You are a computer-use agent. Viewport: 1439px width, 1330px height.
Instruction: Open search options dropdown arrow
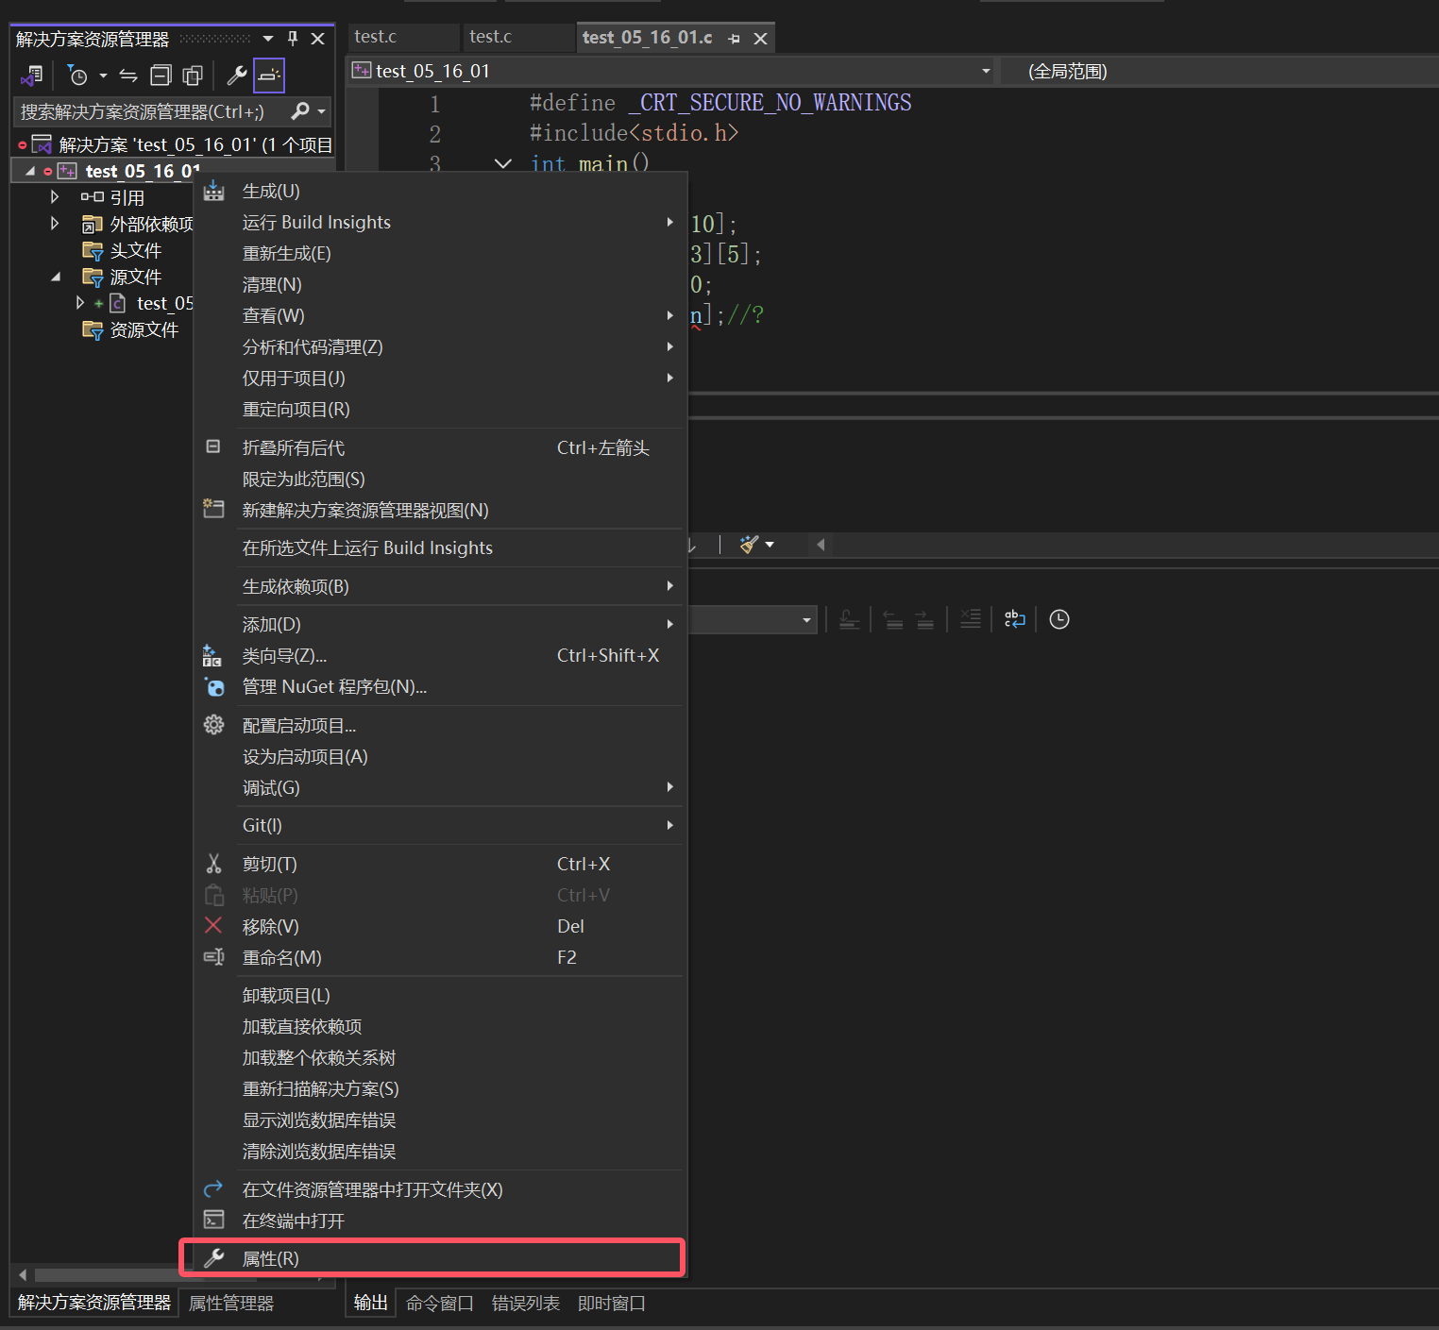click(322, 111)
